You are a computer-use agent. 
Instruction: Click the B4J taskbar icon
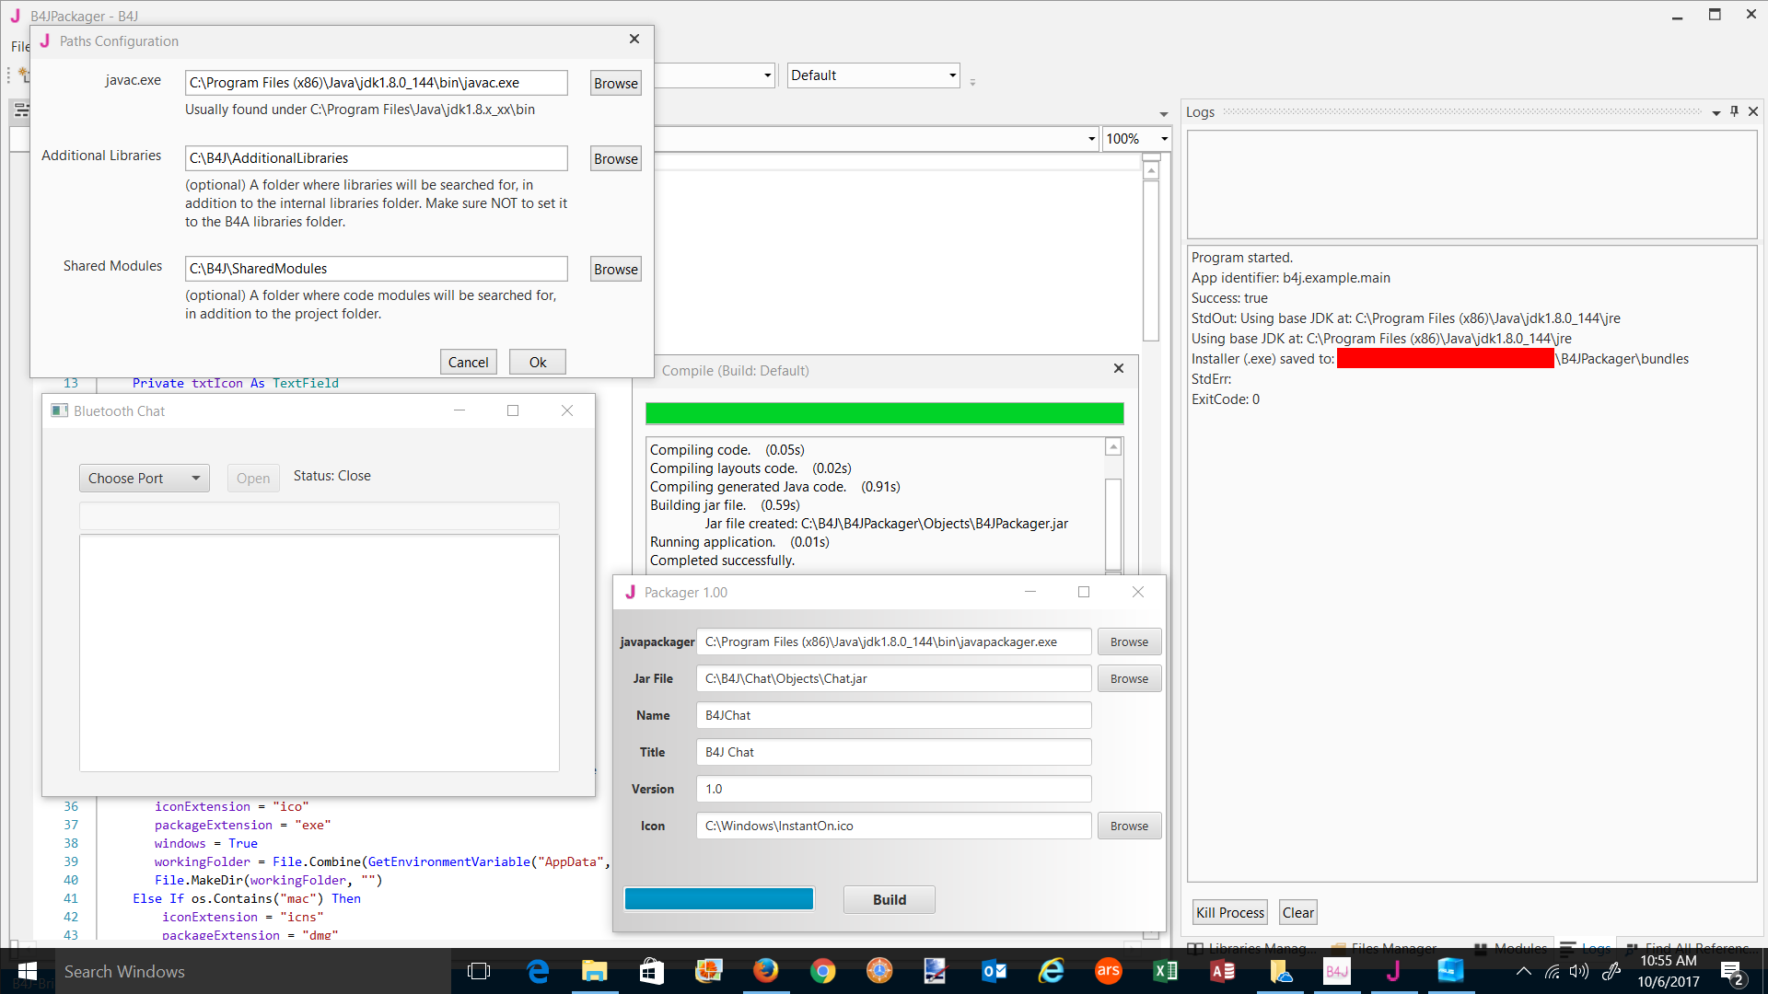pos(1336,971)
